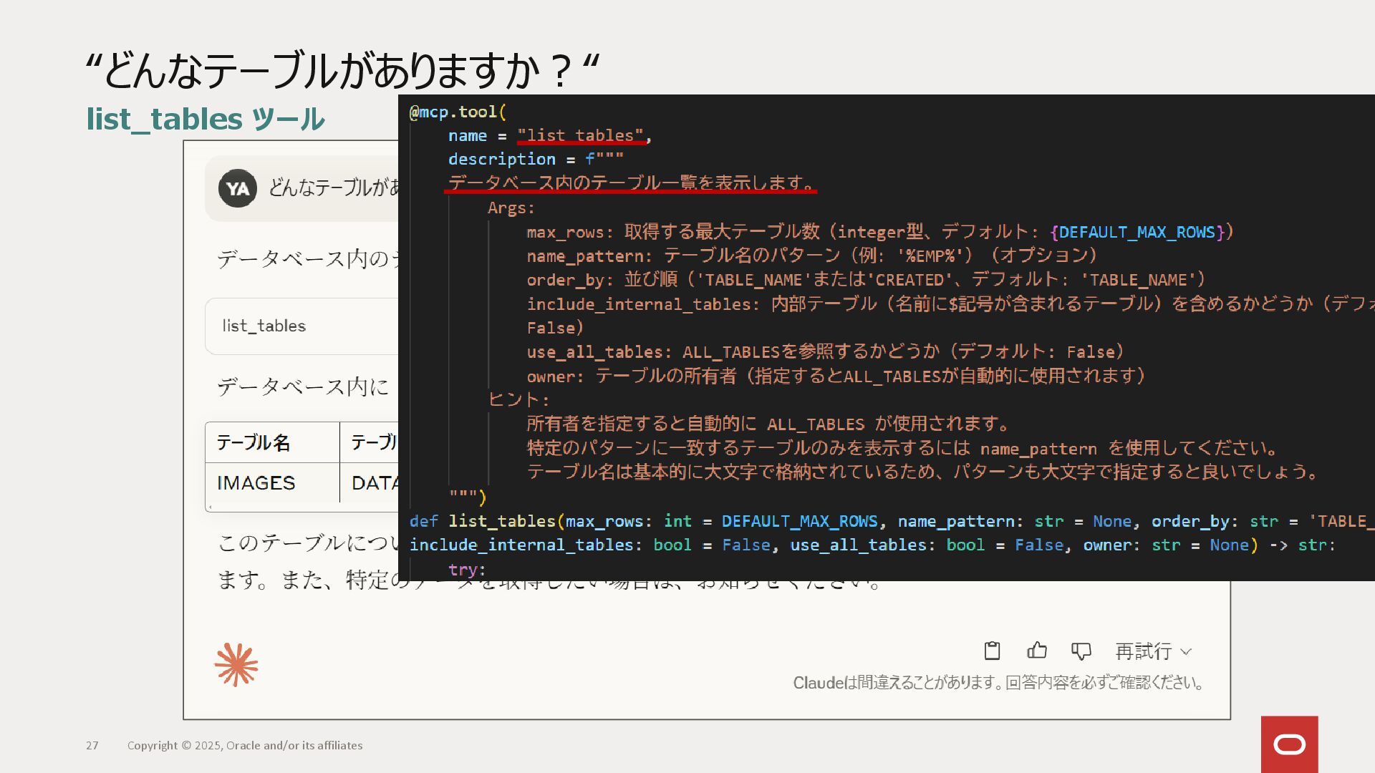The height and width of the screenshot is (773, 1375).
Task: Click the copy response clipboard icon
Action: point(992,651)
